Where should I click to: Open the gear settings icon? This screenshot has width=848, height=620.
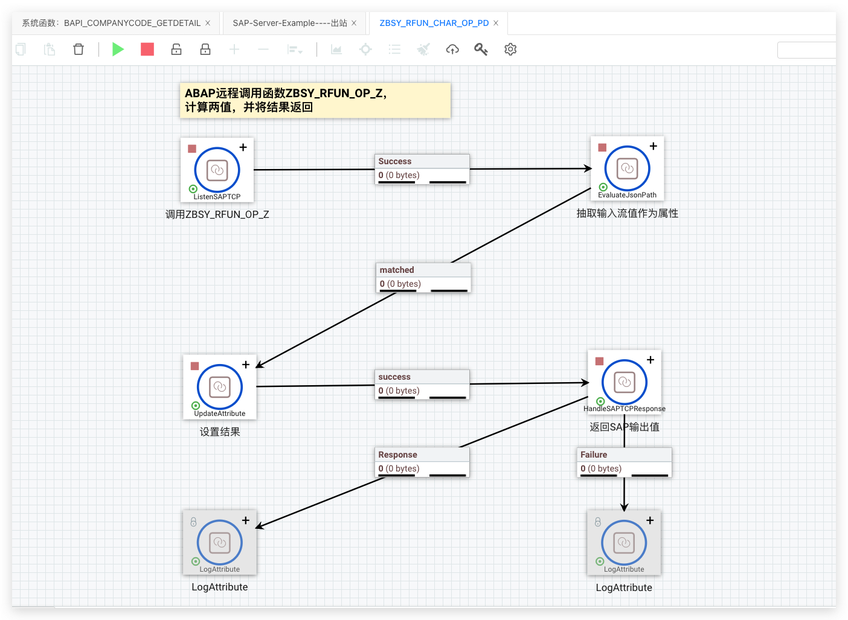click(510, 50)
